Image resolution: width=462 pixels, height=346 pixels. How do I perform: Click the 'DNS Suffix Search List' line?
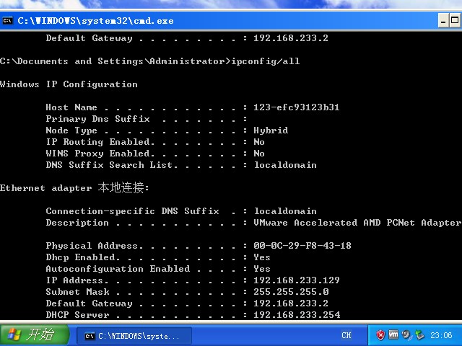click(181, 165)
